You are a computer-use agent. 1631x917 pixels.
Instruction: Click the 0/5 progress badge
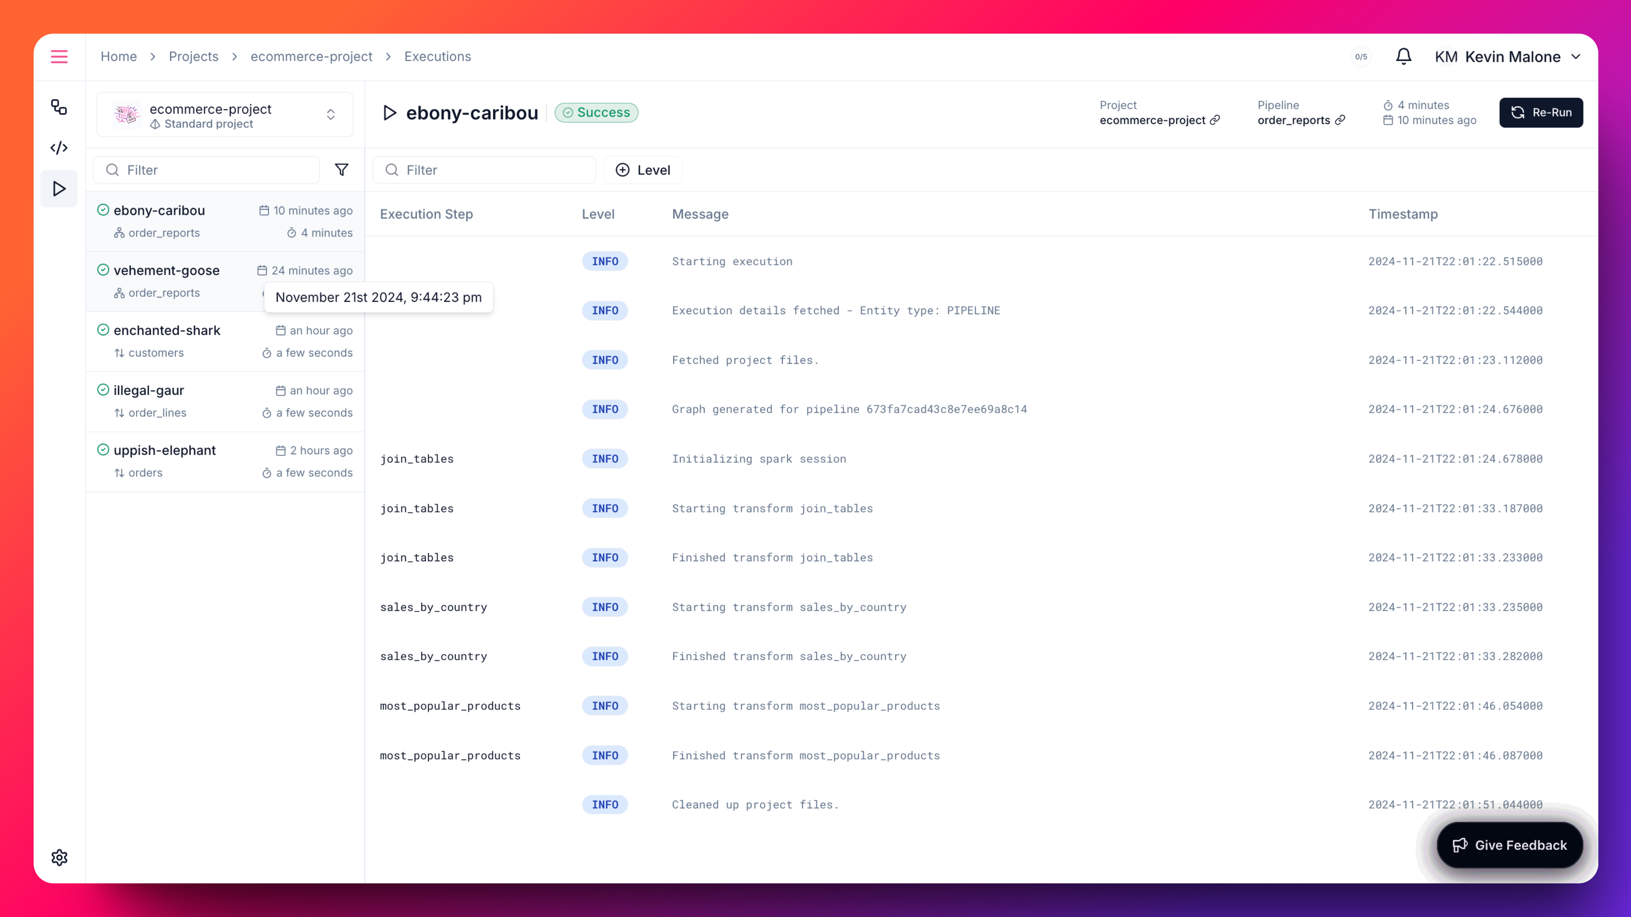point(1360,57)
